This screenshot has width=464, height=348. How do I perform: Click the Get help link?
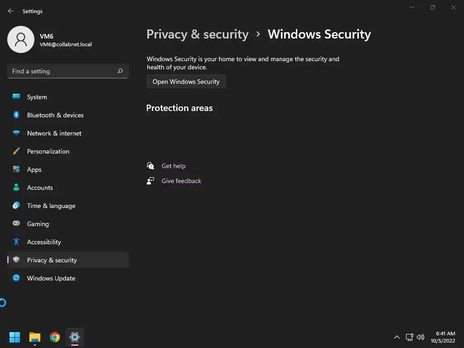point(173,166)
